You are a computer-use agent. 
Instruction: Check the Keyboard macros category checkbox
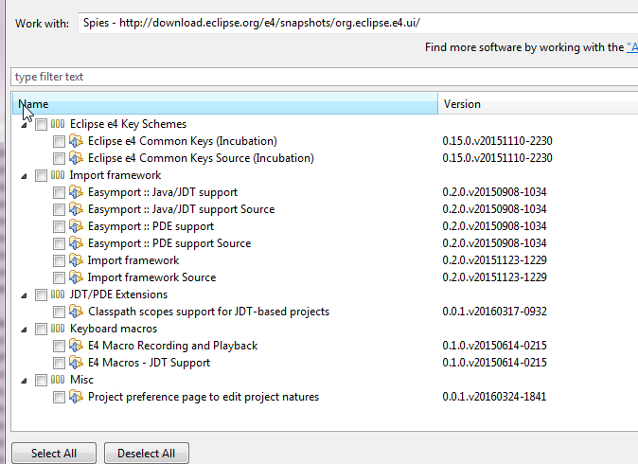click(41, 329)
